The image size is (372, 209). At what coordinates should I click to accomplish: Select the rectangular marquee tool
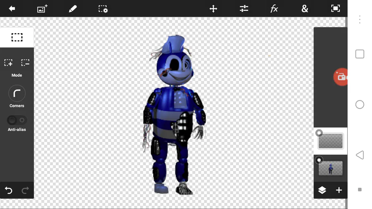[x=17, y=37]
